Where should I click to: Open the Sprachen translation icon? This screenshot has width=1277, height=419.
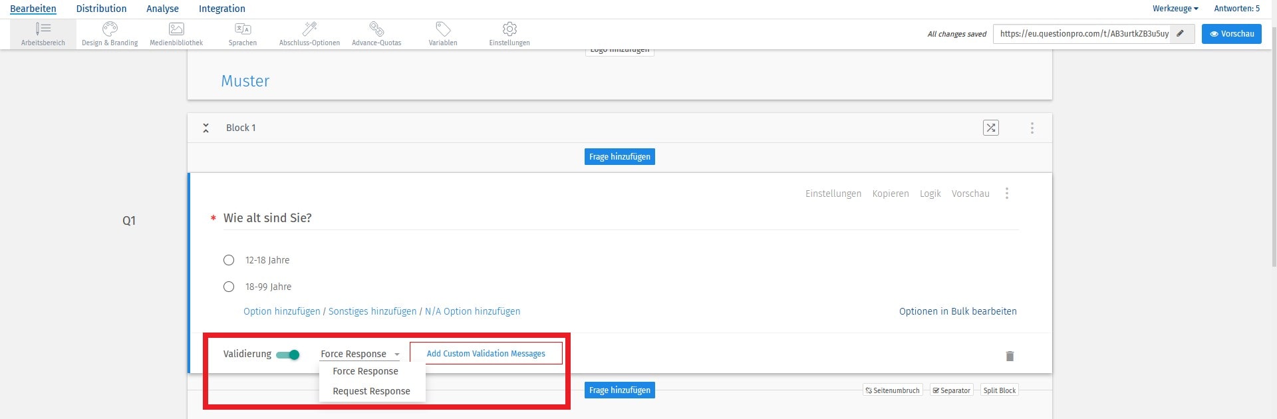click(243, 29)
